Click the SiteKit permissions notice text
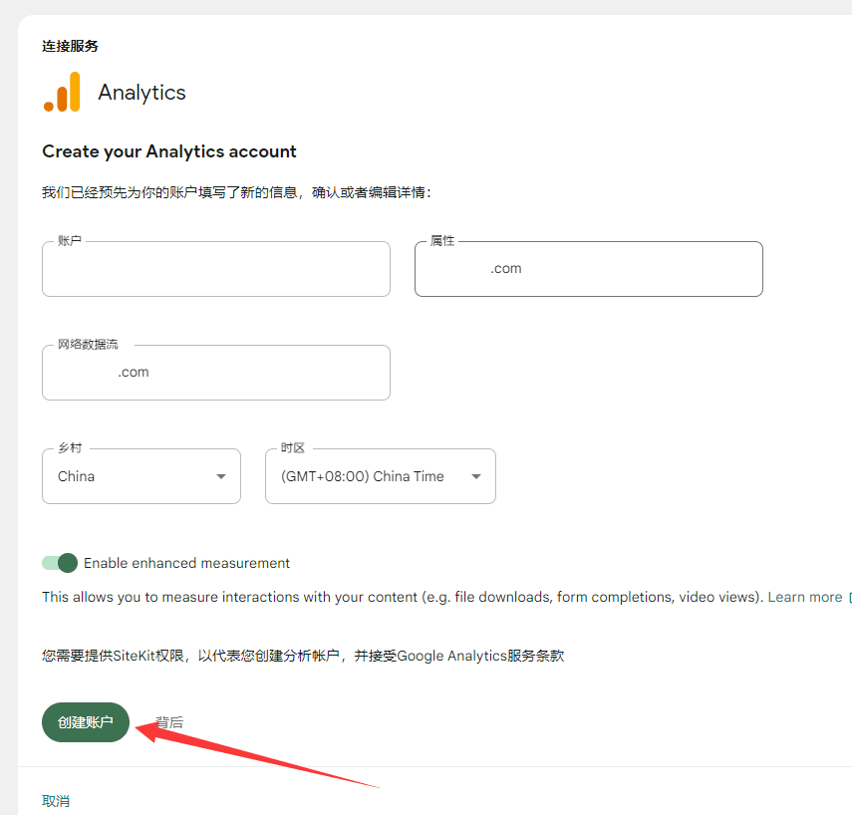852x815 pixels. click(x=303, y=656)
